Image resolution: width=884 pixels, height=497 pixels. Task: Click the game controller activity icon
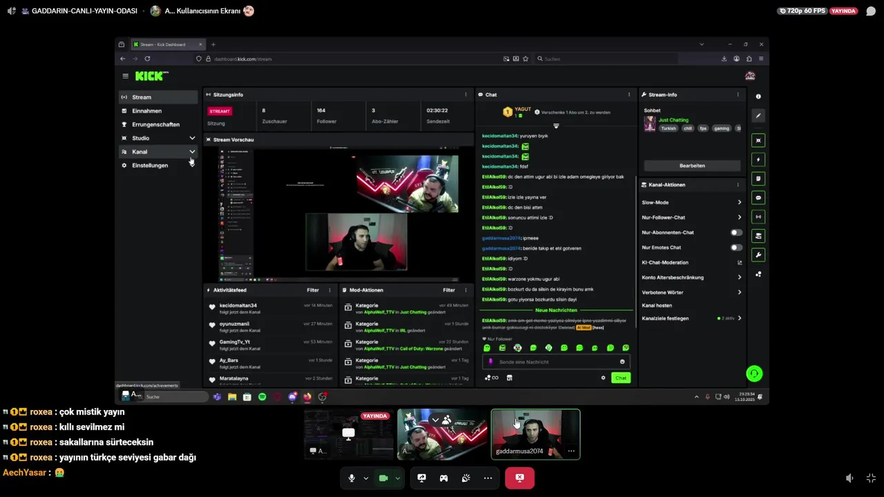(443, 478)
